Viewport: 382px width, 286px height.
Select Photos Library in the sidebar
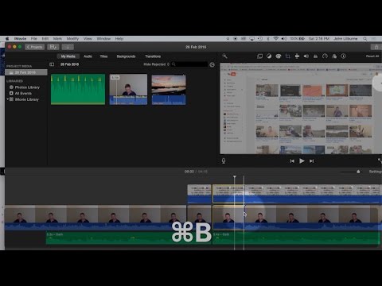coord(27,87)
